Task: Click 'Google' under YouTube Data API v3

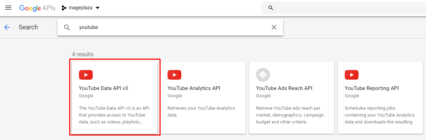Action: [x=86, y=96]
